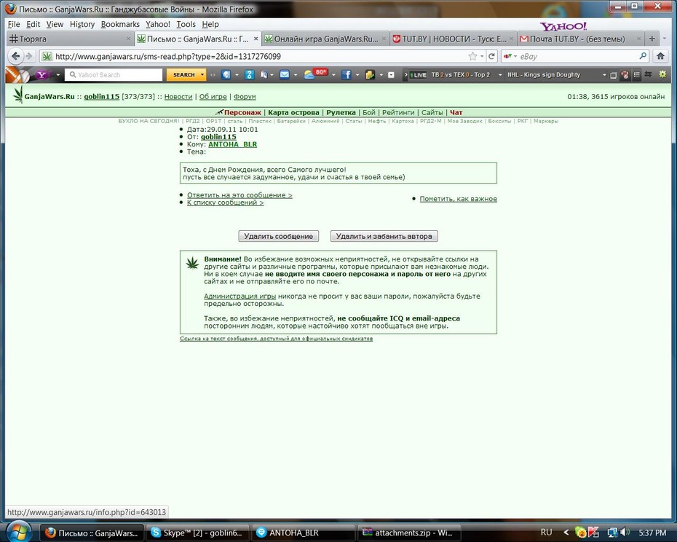Switch to Почта TUT.BY tab
The height and width of the screenshot is (542, 677).
point(581,39)
